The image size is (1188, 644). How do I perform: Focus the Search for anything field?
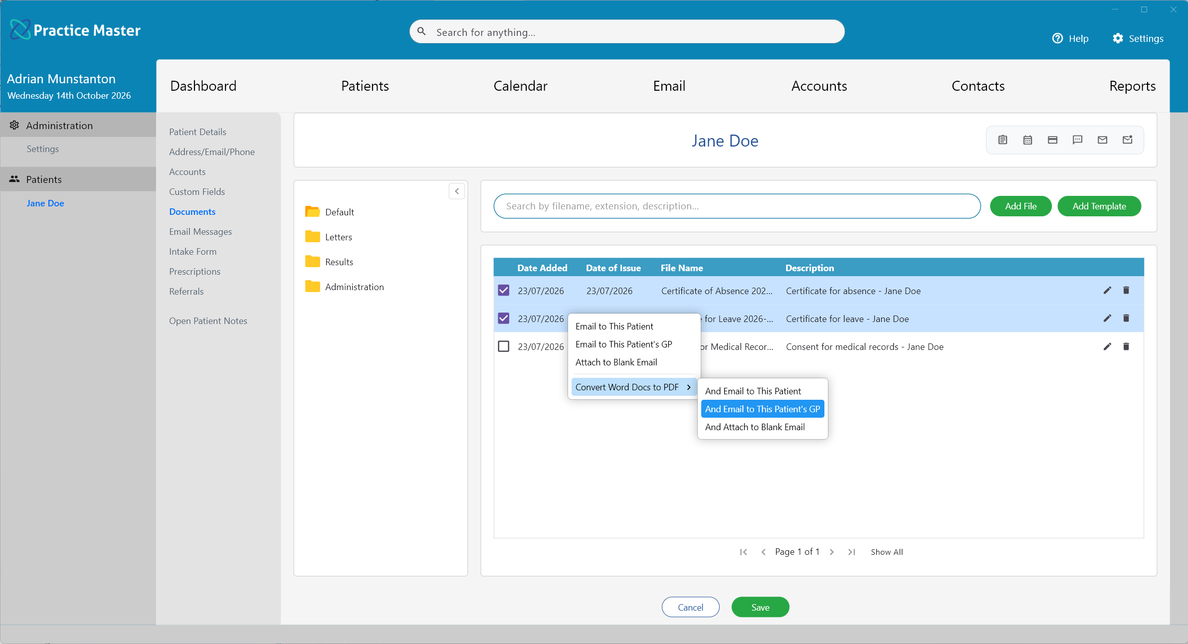click(627, 31)
